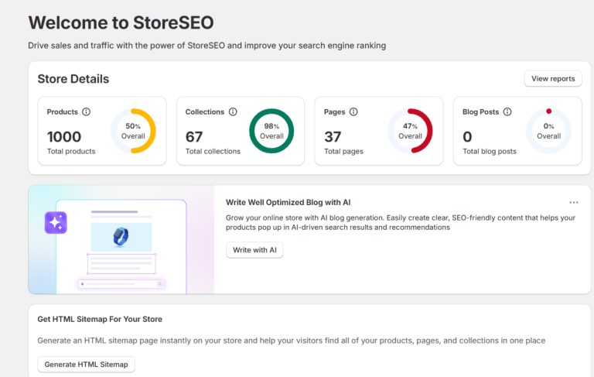Click the 0 total blog posts count
Viewport: 594px width, 377px height.
tap(467, 137)
